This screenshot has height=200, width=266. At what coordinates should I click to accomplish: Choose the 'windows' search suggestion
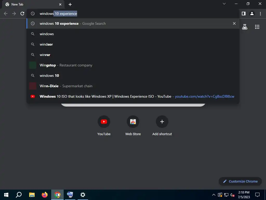133,34
